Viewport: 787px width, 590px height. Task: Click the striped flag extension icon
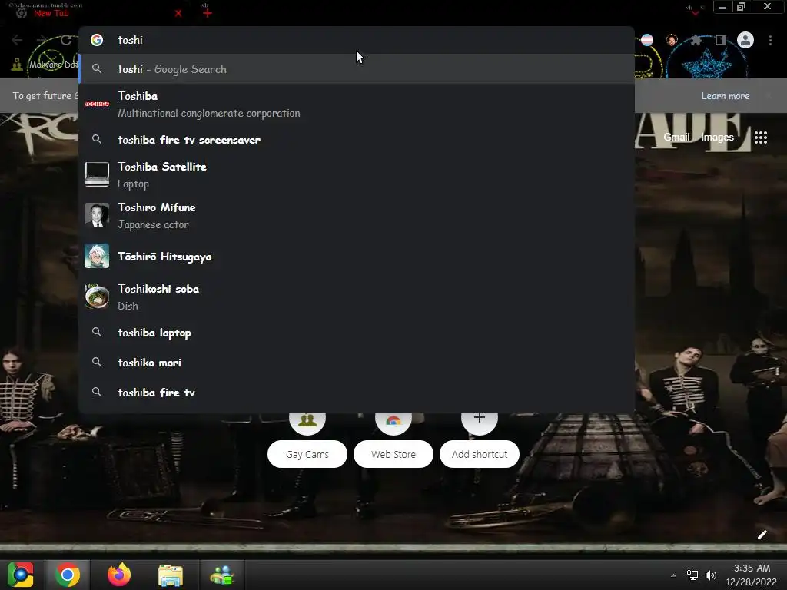pos(647,40)
